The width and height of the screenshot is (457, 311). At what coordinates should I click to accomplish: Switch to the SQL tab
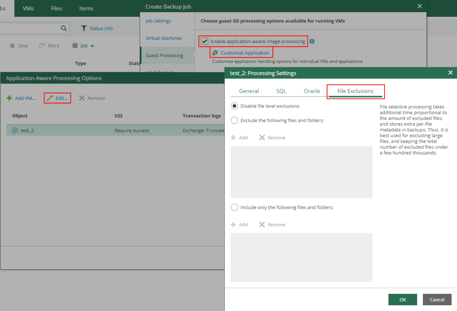[281, 91]
